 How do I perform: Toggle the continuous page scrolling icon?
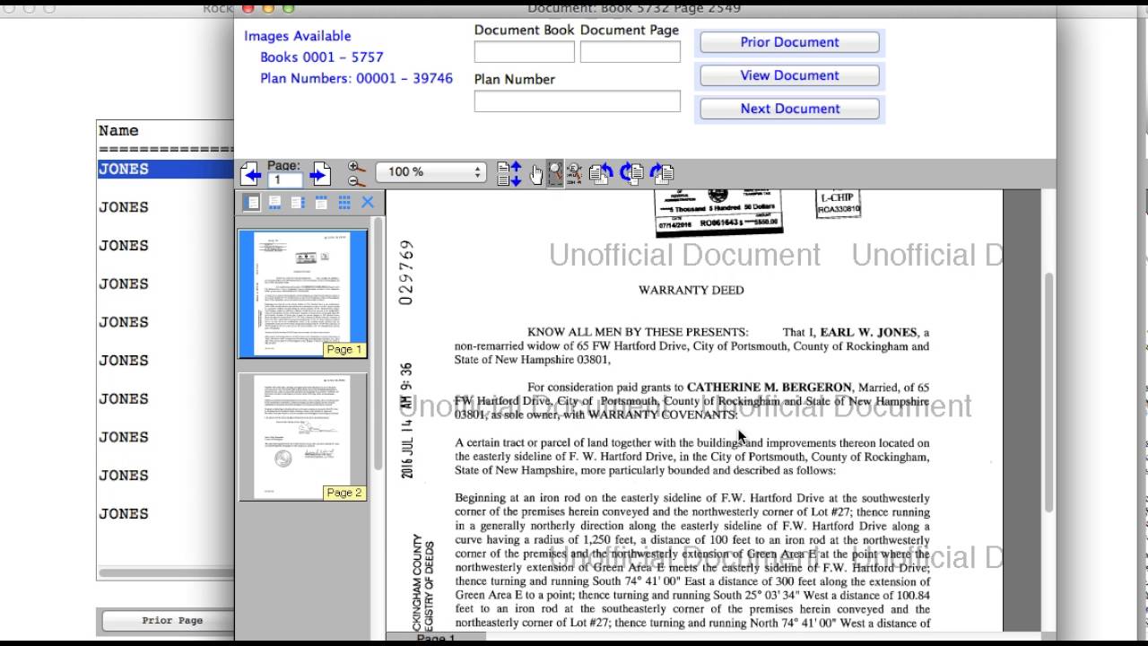pyautogui.click(x=509, y=174)
